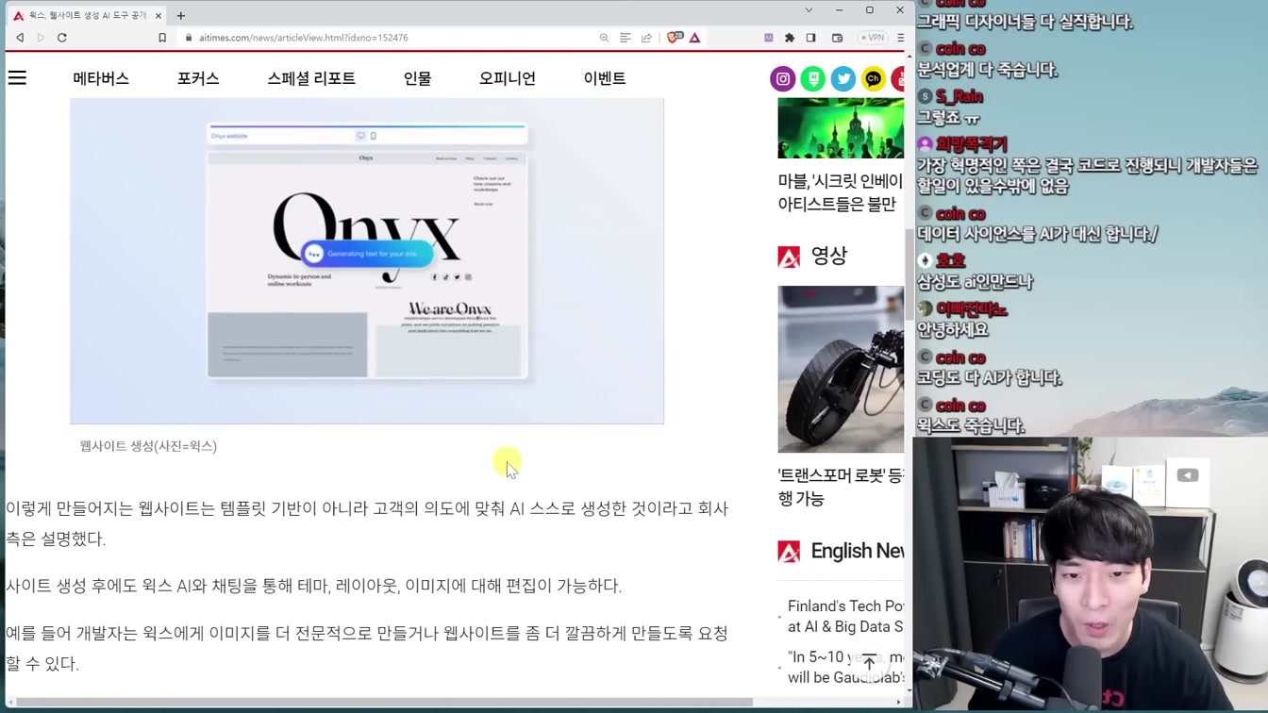Screen dimensions: 1268x713
Task: Open the extensions puzzle icon
Action: coord(790,38)
